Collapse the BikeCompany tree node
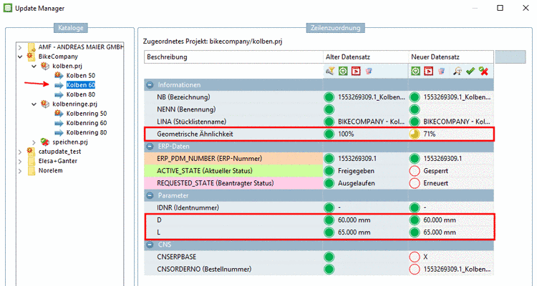The image size is (537, 286). coord(20,56)
